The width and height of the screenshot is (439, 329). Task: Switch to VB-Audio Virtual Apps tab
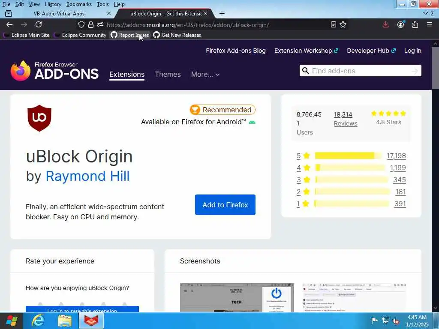[59, 13]
